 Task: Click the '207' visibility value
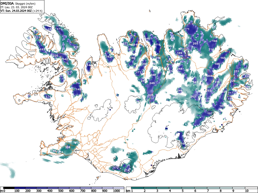[145, 64]
